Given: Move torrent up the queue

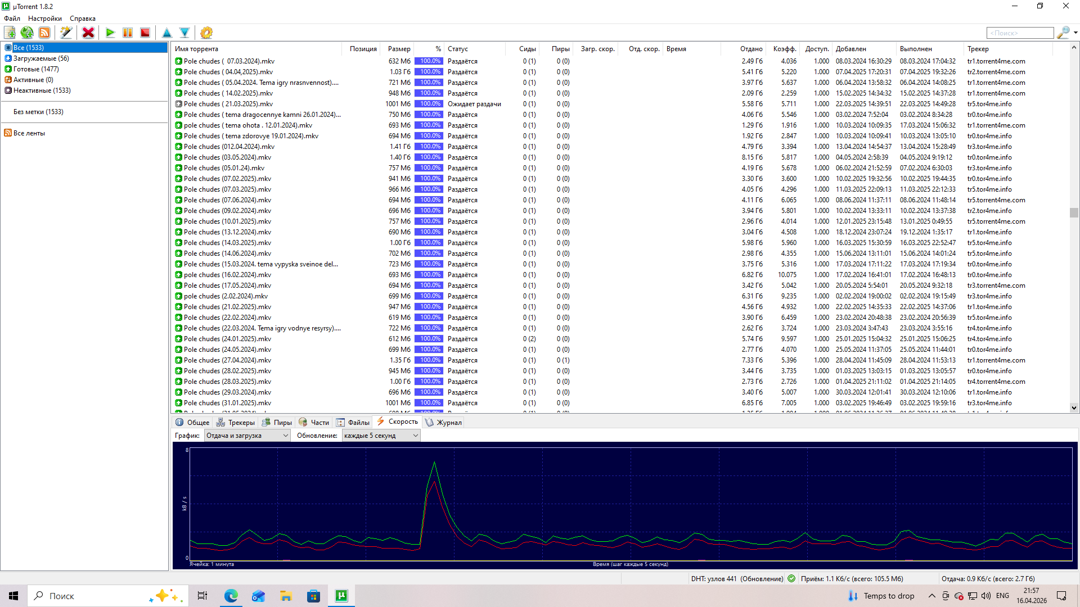Looking at the screenshot, I should click(x=166, y=33).
